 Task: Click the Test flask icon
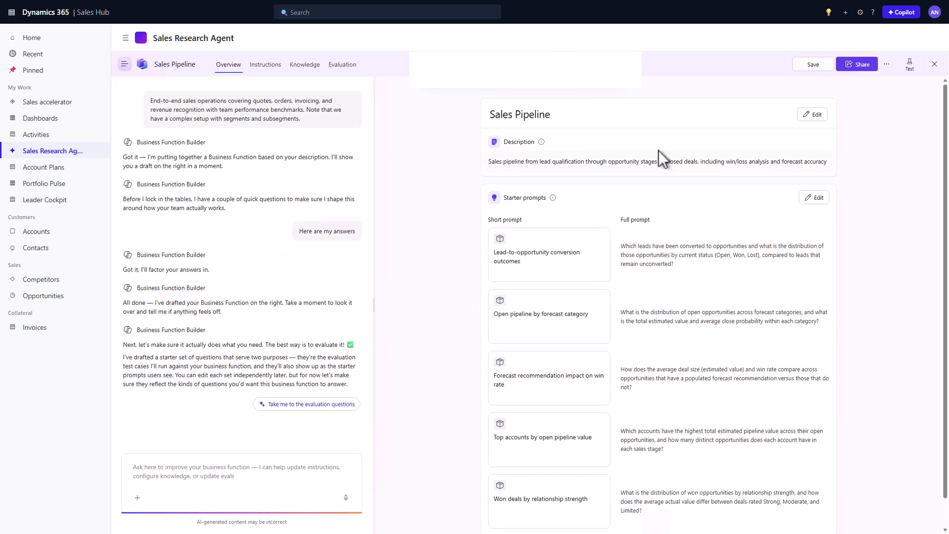909,64
